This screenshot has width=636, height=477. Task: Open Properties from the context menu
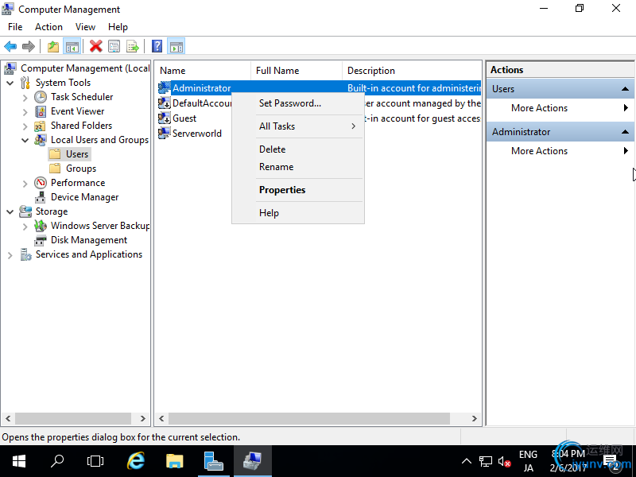tap(298, 190)
